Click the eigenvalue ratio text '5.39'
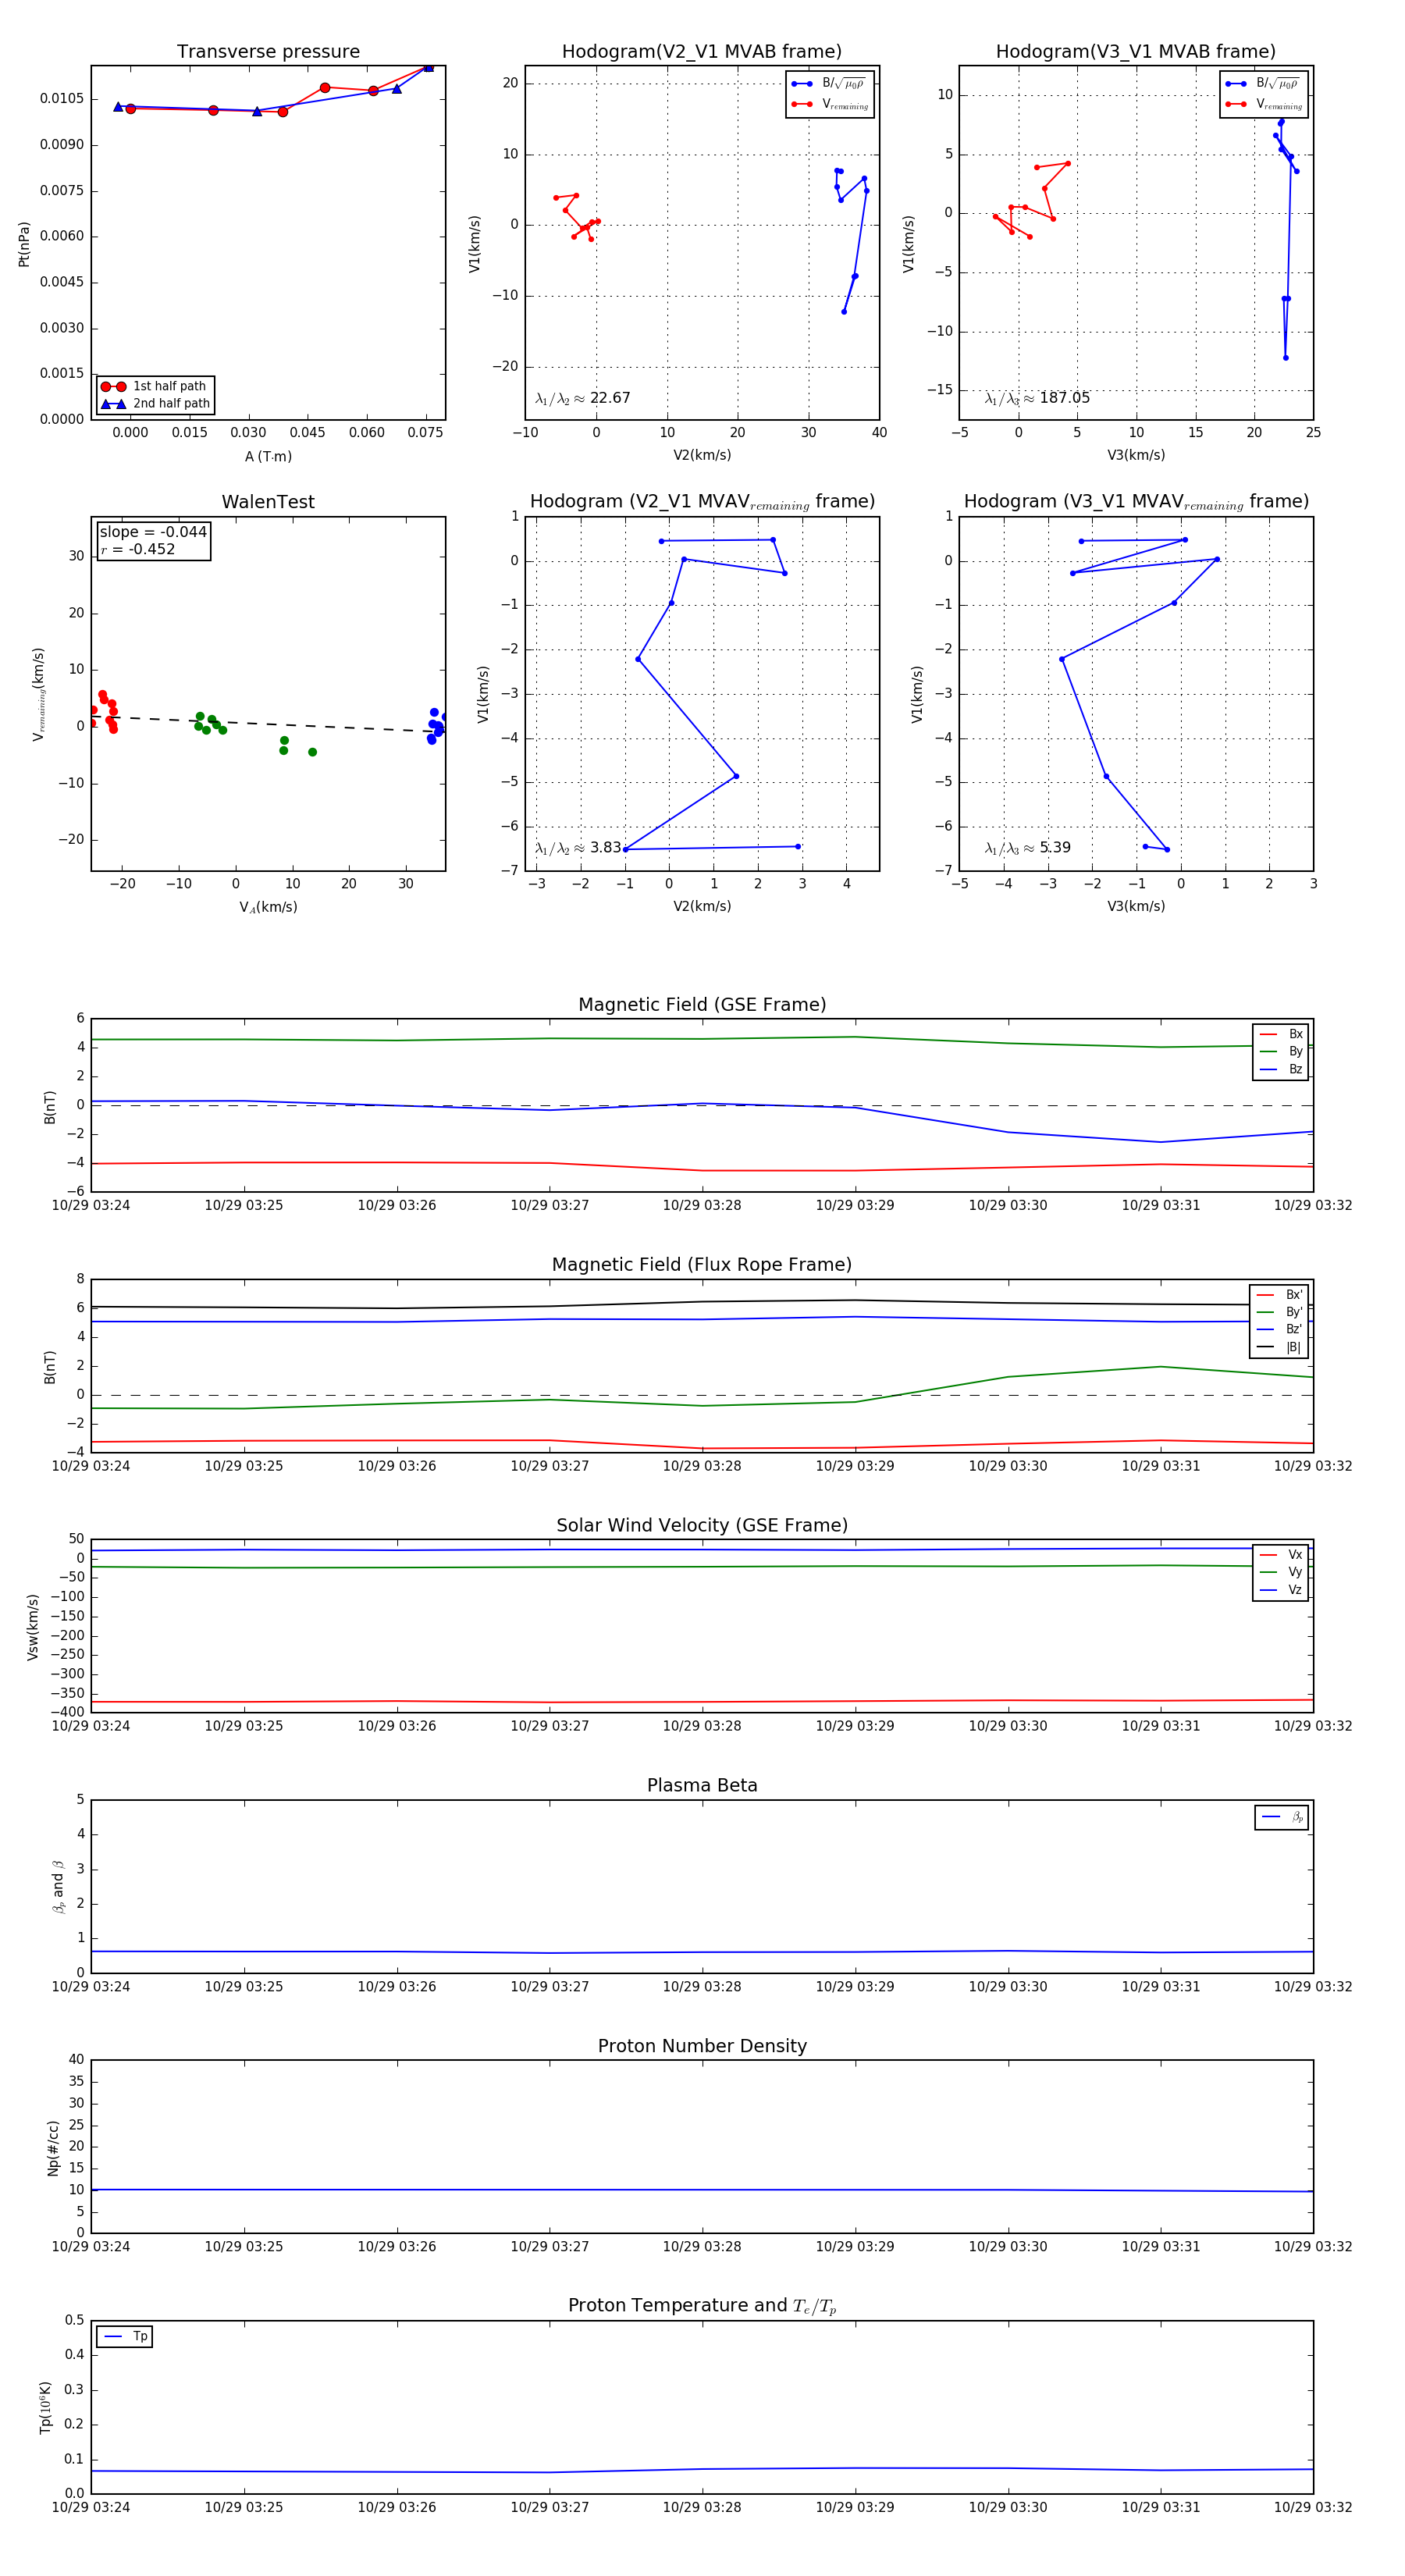The image size is (1405, 2576). pos(1055,848)
